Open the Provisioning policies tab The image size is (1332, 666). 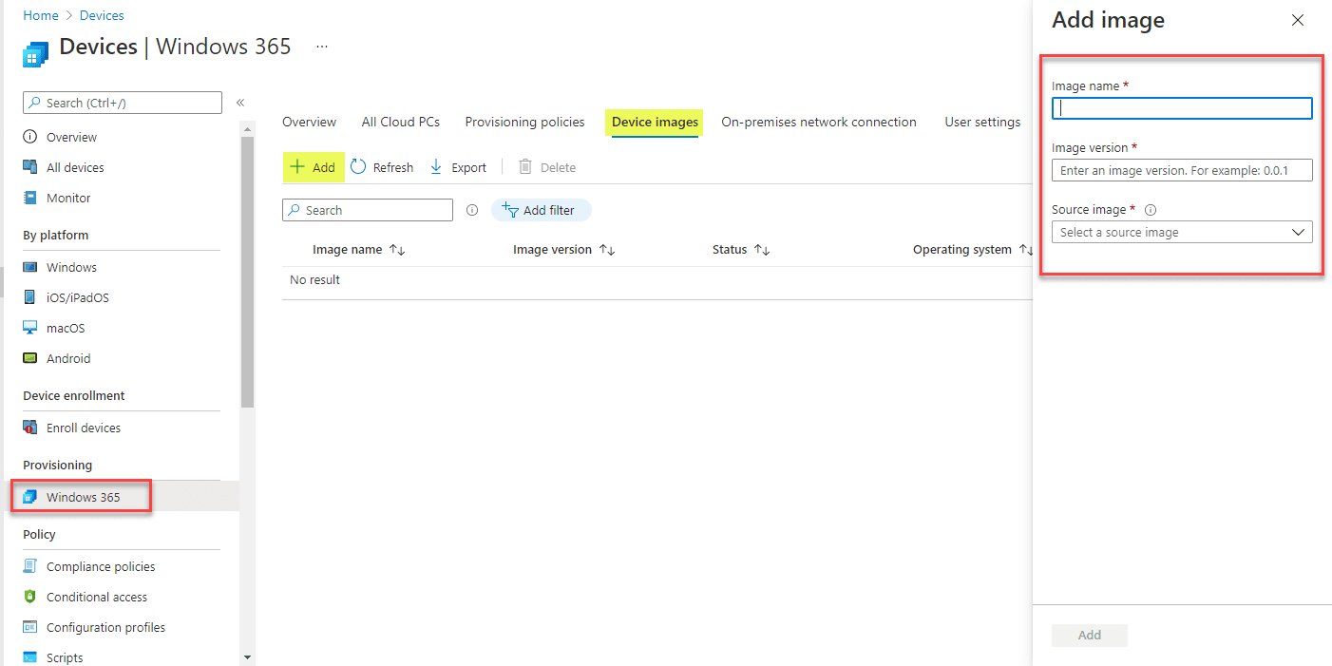[524, 122]
